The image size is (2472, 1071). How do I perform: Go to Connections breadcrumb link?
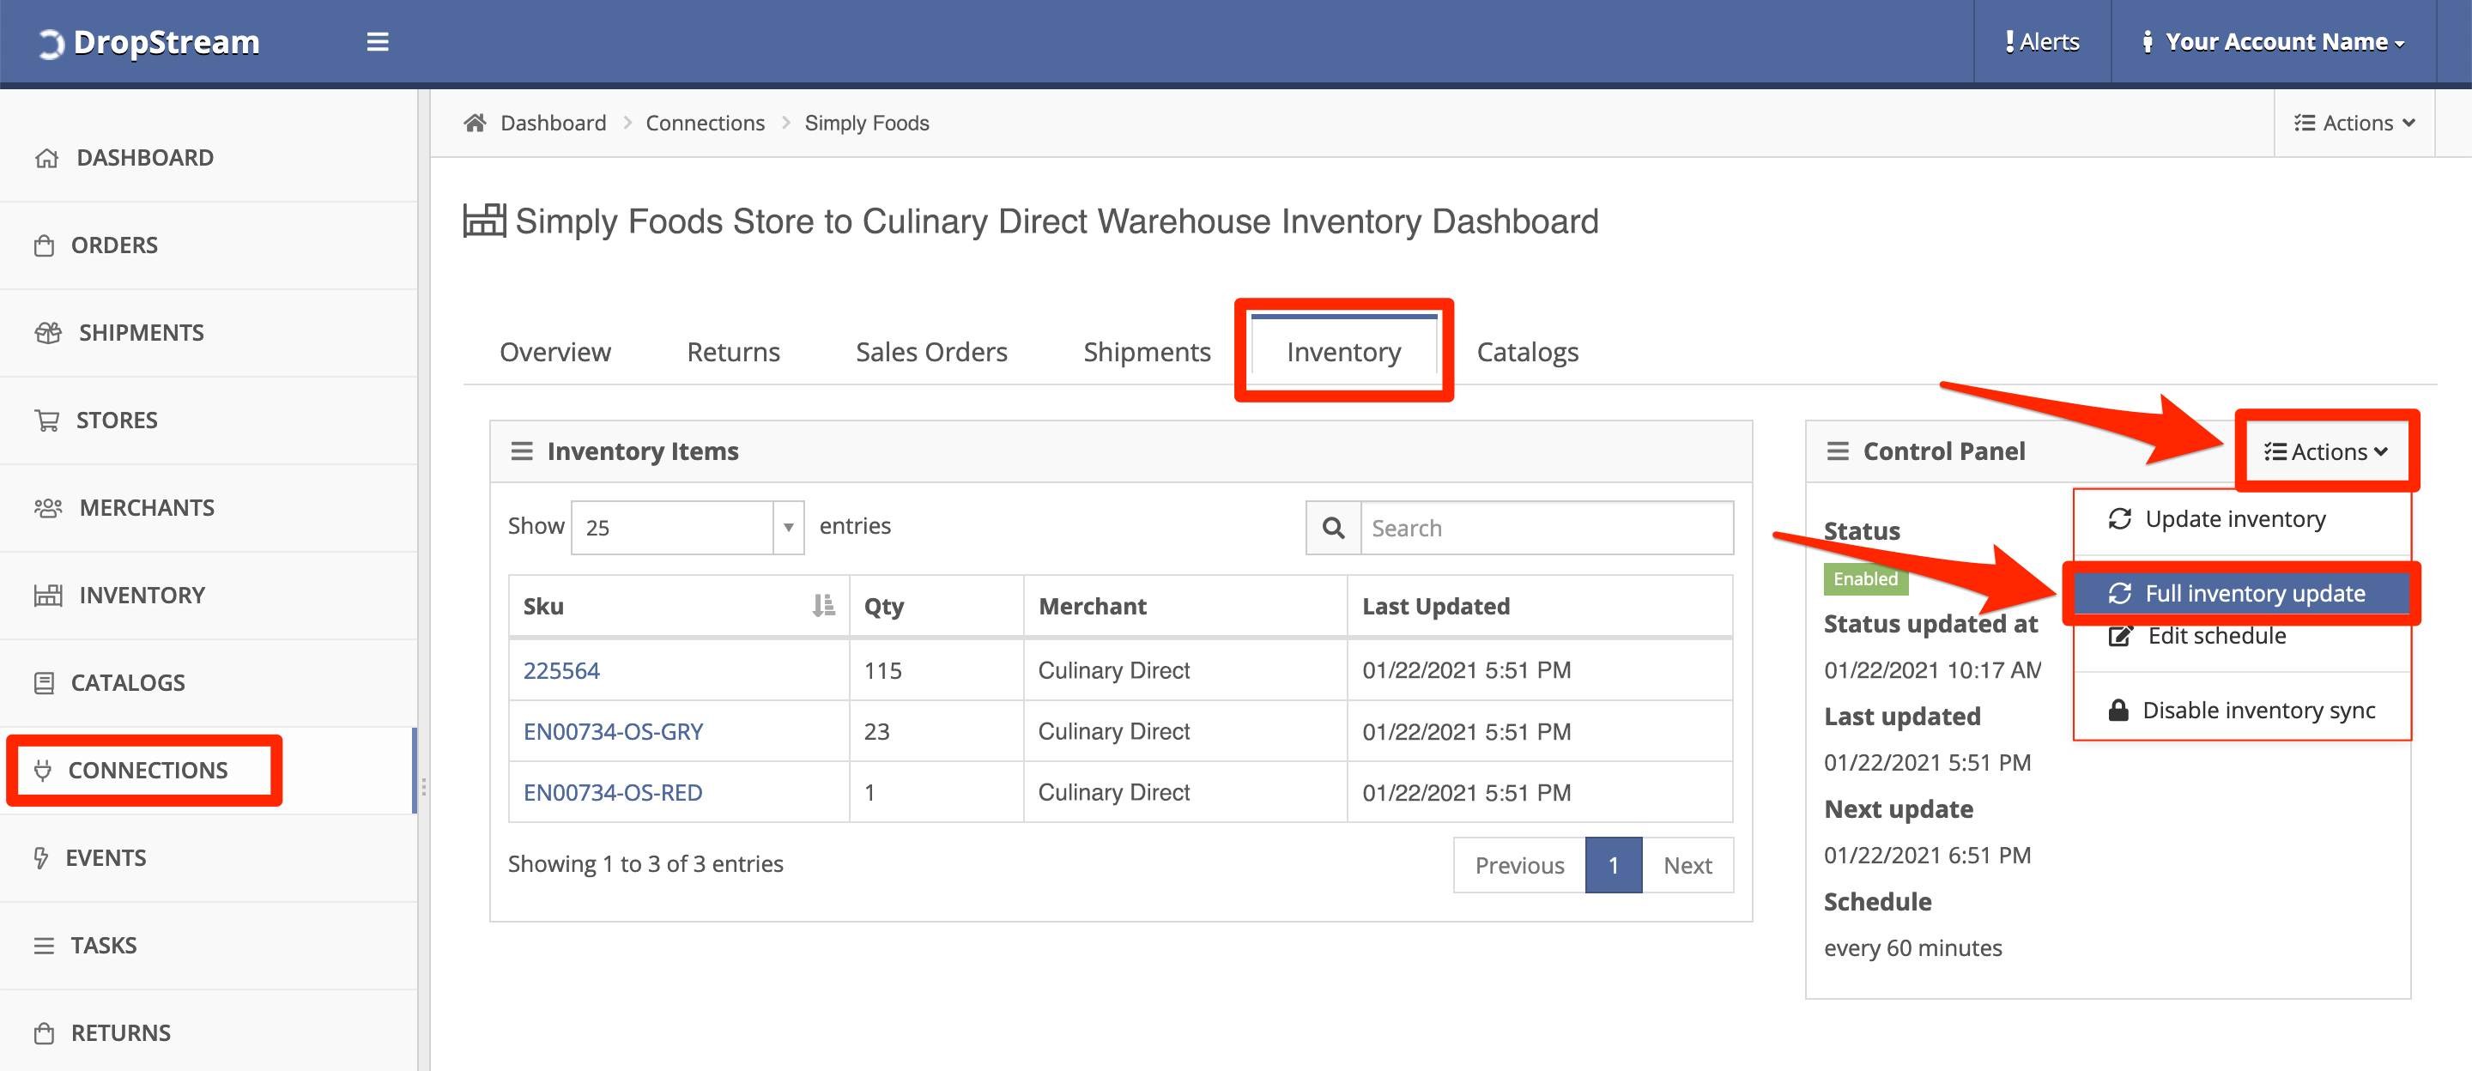[x=706, y=123]
